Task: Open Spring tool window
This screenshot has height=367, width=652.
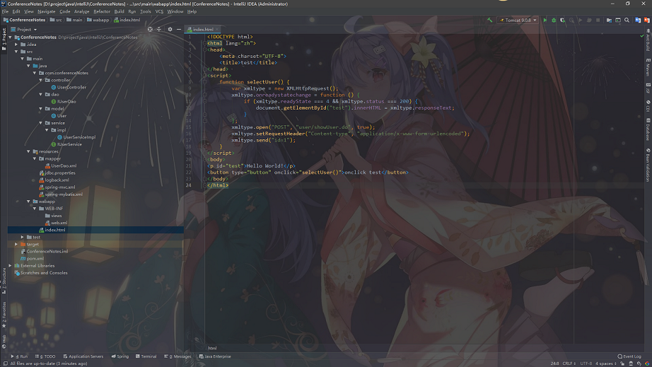Action: 120,356
